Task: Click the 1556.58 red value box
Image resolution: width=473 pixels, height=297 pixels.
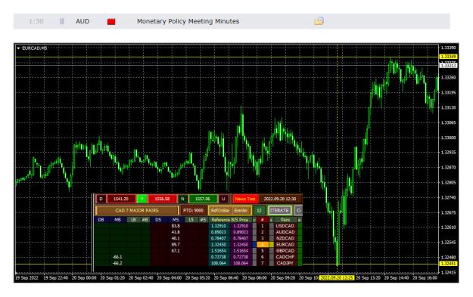Action: (x=162, y=199)
